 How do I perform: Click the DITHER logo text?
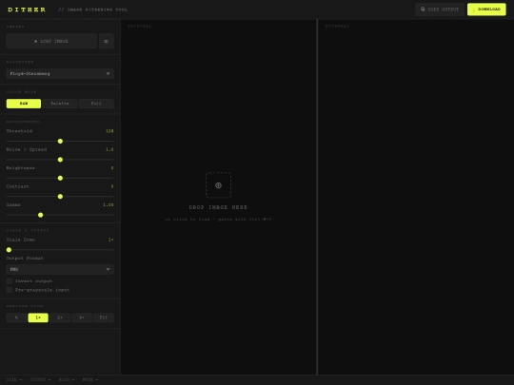[27, 10]
